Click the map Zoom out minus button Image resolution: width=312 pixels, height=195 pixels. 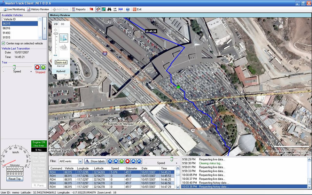point(55,55)
